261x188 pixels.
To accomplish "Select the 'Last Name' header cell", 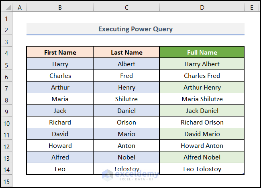I will coord(126,52).
